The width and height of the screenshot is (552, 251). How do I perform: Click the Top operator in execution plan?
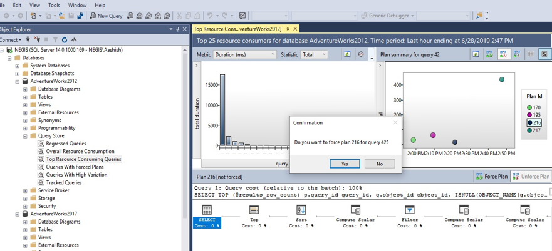[x=254, y=217]
